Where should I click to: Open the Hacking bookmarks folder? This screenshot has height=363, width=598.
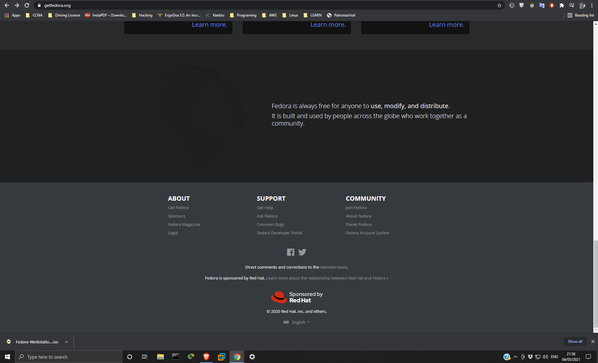point(142,15)
